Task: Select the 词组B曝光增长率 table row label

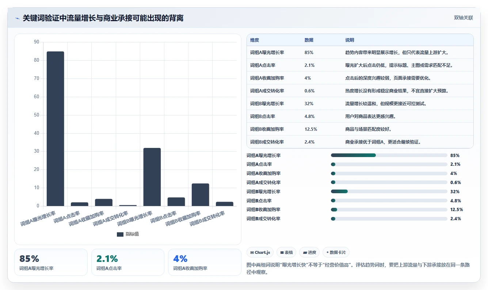Action: pos(267,104)
